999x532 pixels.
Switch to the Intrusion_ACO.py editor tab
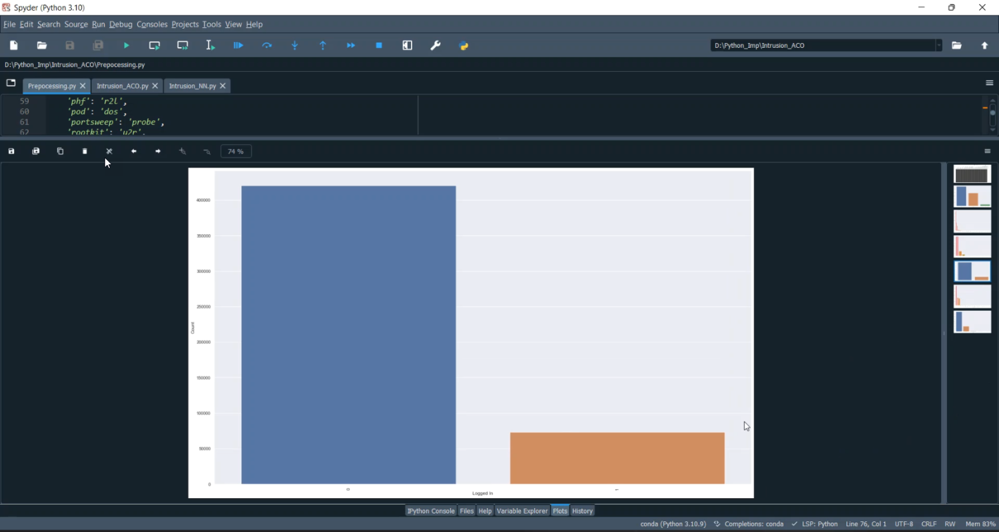(122, 86)
